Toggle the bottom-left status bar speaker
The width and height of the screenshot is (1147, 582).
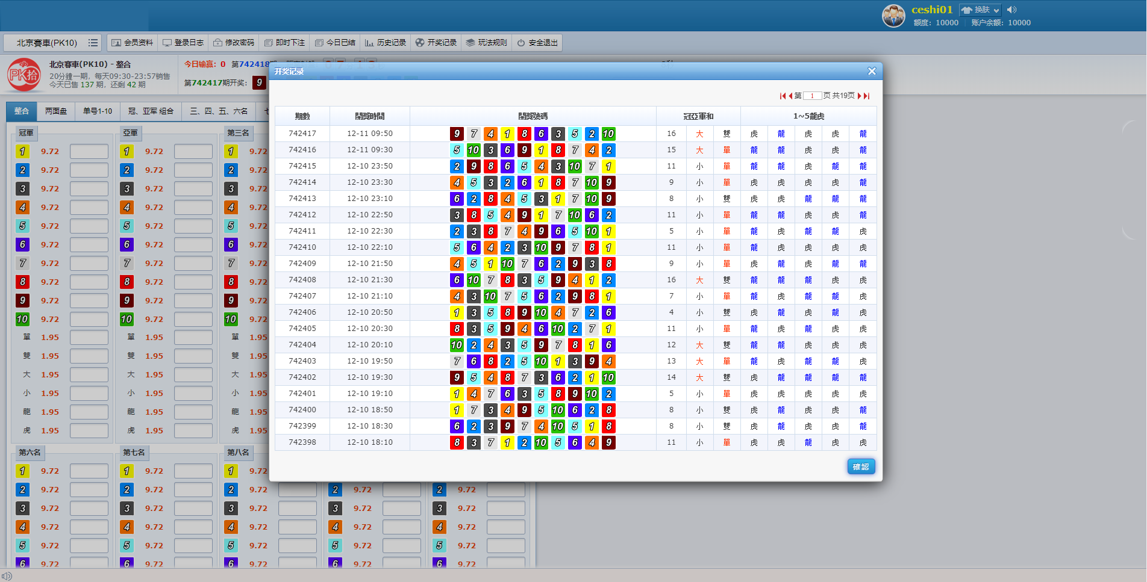(7, 576)
